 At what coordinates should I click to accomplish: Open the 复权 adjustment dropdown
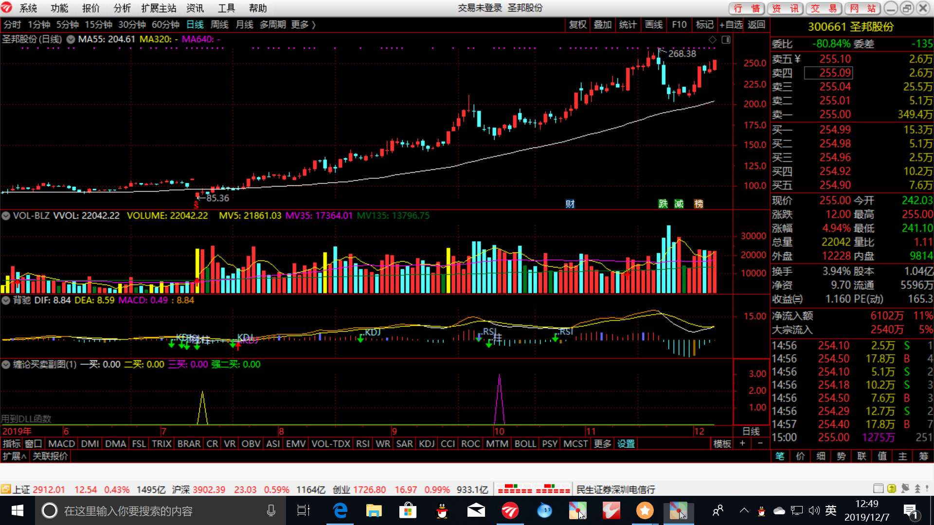coord(577,25)
